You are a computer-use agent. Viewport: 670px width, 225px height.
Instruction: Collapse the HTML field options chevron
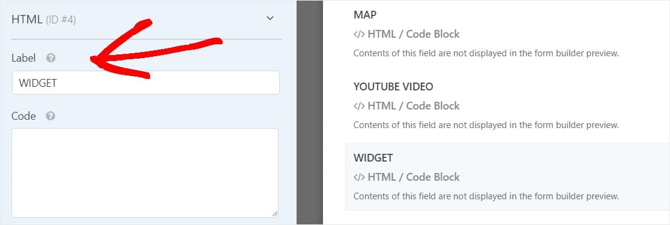(x=270, y=19)
